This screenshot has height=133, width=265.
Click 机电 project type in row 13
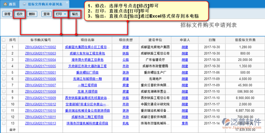(126, 123)
